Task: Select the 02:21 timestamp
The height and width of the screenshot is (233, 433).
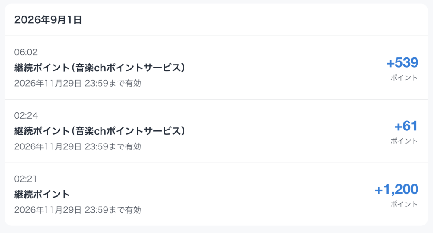Action: 25,179
